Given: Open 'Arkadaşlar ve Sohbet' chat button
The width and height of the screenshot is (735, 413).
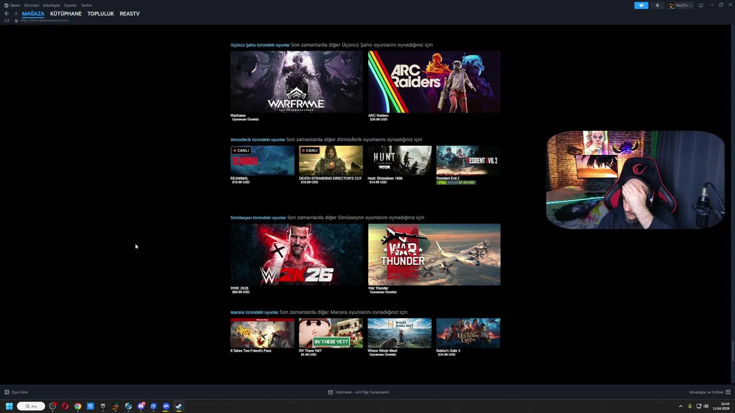Looking at the screenshot, I should [x=709, y=392].
